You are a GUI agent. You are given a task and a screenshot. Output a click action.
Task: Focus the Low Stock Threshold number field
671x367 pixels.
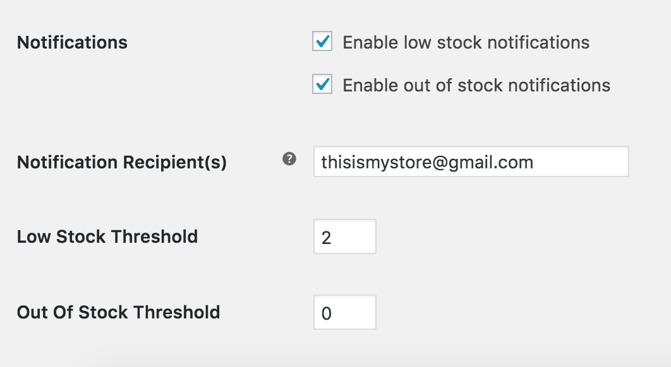345,236
